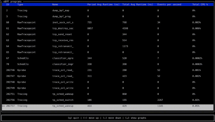Screen dimensions: 215x122
Task: Click the Name column header
Action: pyautogui.click(x=55, y=4)
